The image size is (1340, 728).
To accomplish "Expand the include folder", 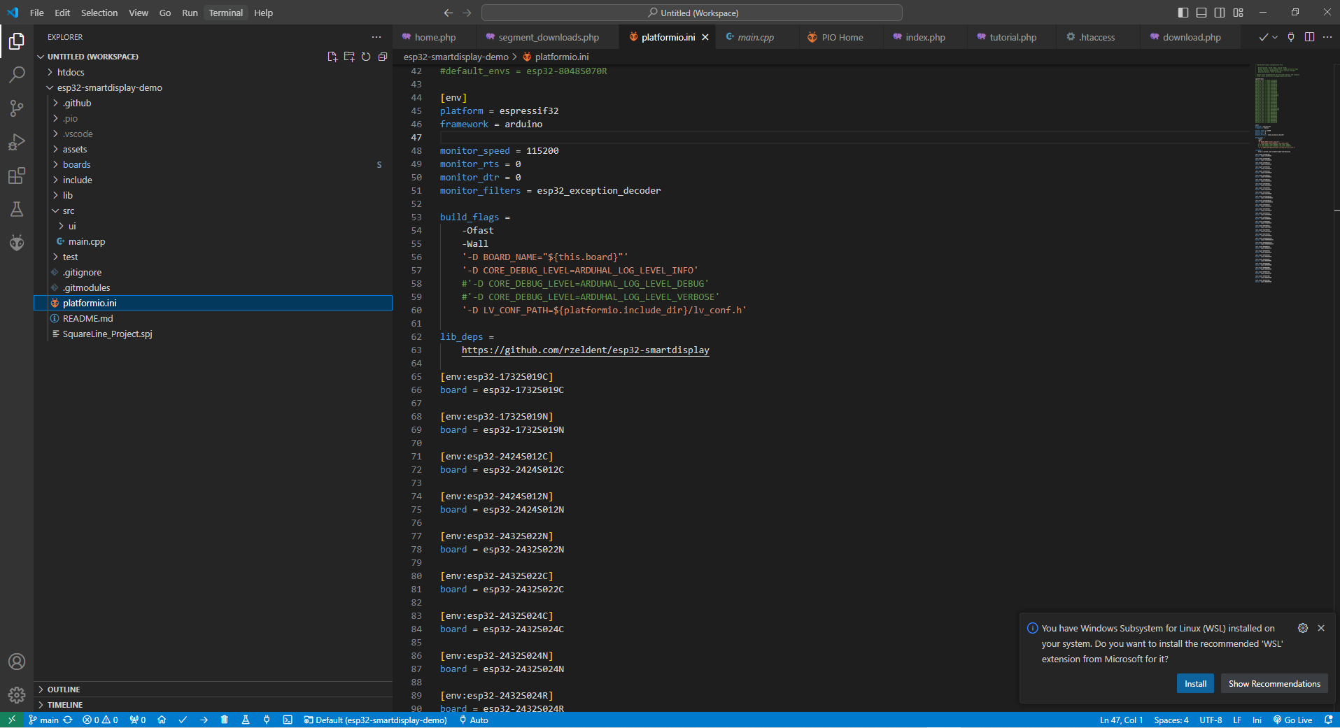I will pyautogui.click(x=213, y=180).
